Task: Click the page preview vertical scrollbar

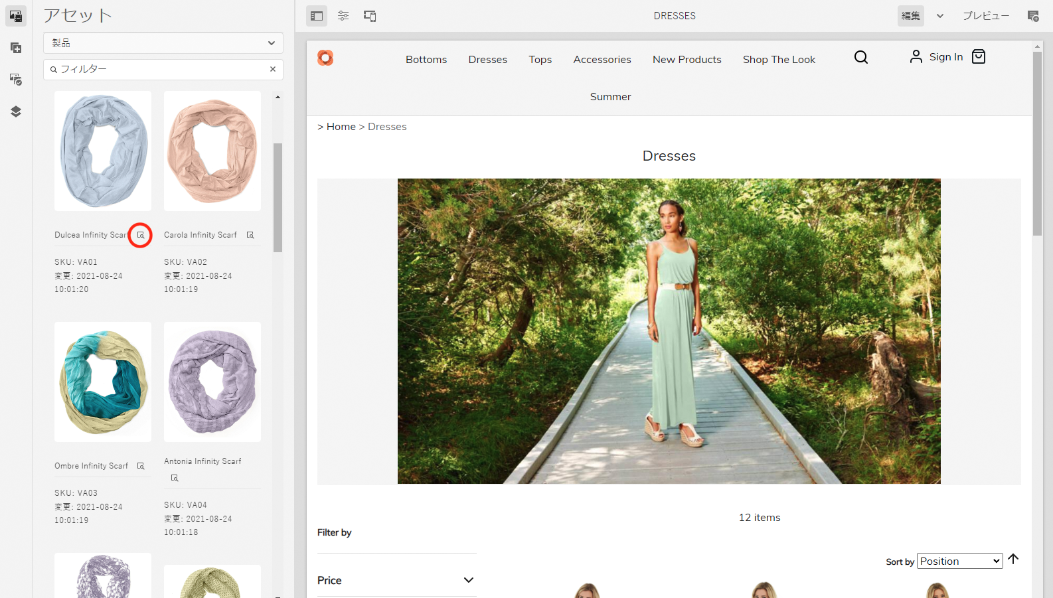Action: (1037, 143)
